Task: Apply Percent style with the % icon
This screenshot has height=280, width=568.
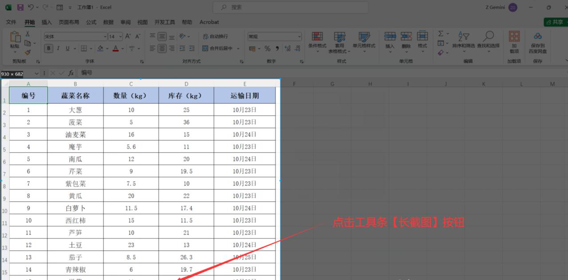Action: pyautogui.click(x=268, y=49)
